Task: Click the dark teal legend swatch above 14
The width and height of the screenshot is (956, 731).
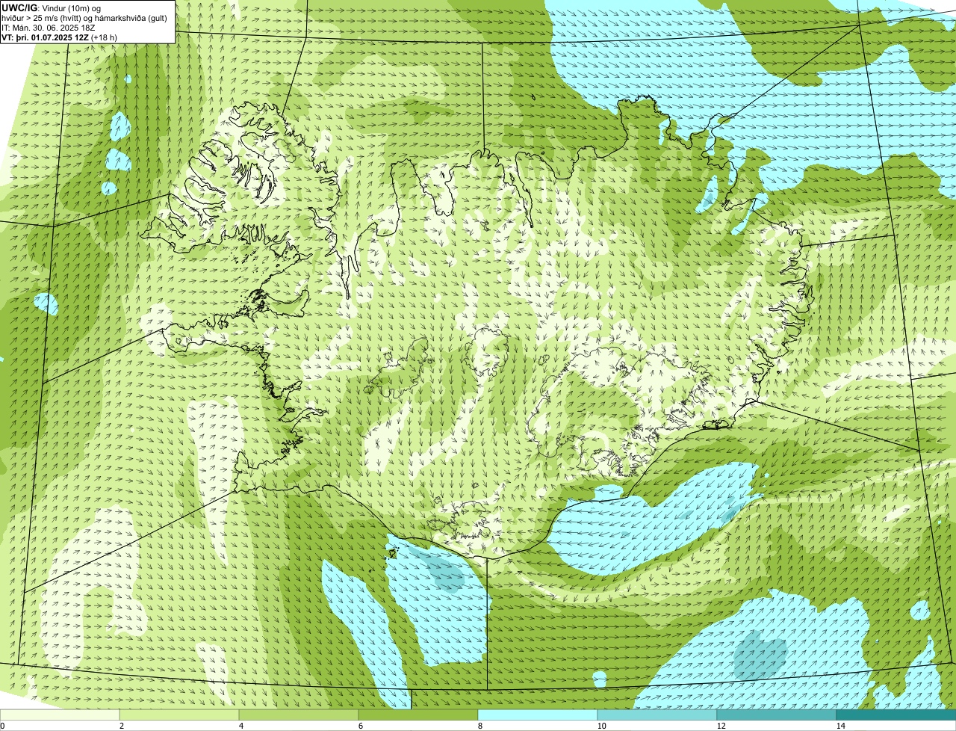Action: (896, 715)
